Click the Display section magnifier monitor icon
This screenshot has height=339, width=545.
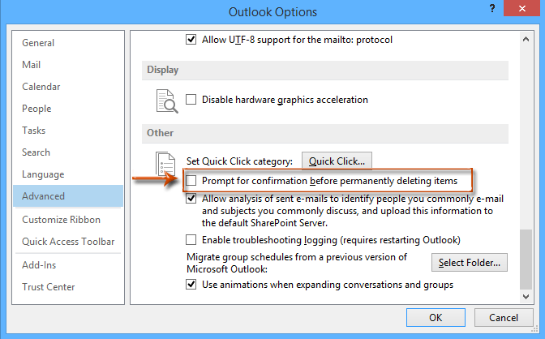pyautogui.click(x=165, y=101)
